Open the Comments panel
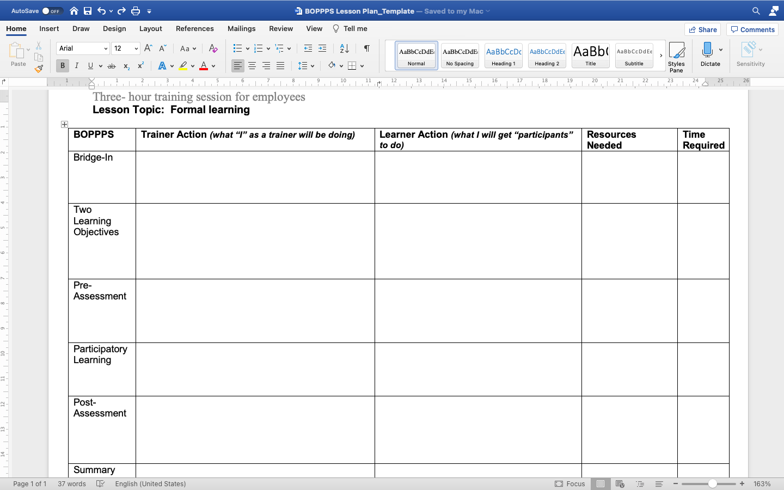This screenshot has width=784, height=490. 752,29
